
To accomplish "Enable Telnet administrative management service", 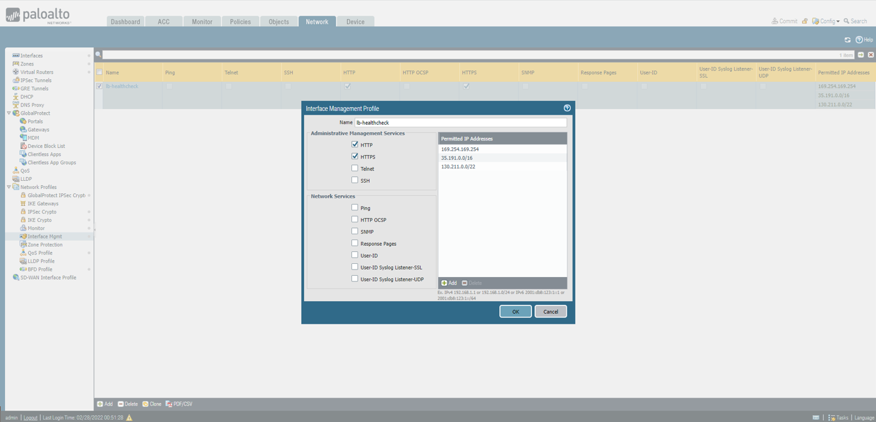I will pyautogui.click(x=355, y=168).
